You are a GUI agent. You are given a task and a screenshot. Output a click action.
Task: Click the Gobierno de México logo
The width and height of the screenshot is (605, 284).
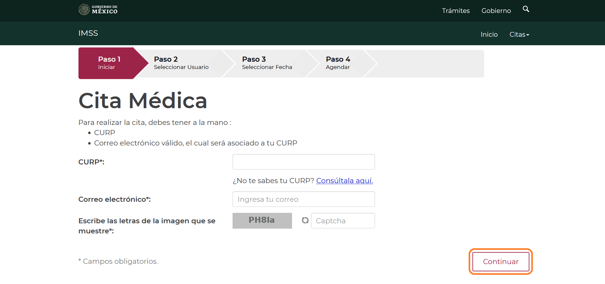[98, 9]
